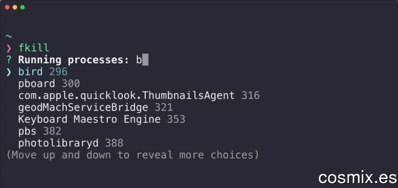Click the Running processes label
Image resolution: width=398 pixels, height=188 pixels.
click(x=74, y=60)
